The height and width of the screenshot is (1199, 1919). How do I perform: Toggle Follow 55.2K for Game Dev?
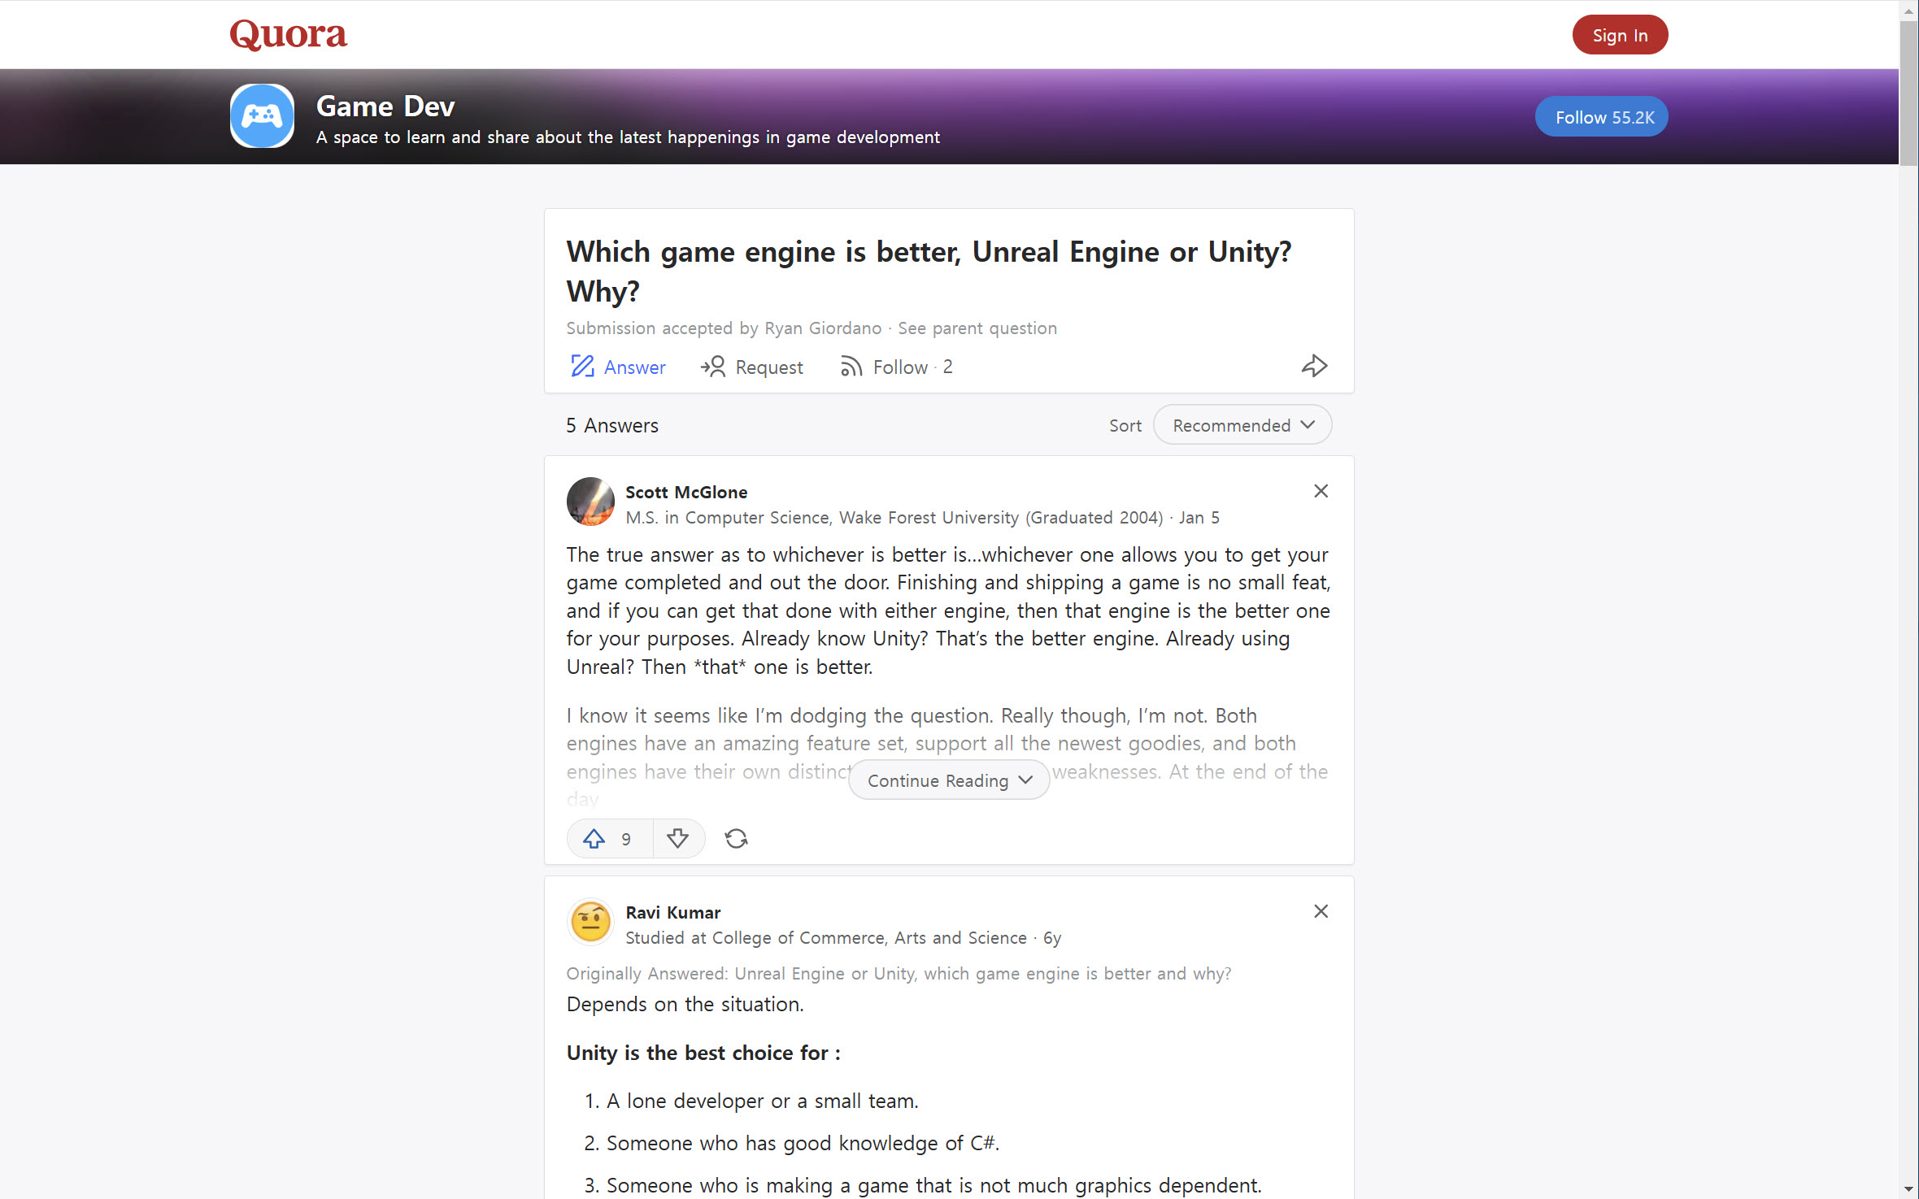(1601, 117)
